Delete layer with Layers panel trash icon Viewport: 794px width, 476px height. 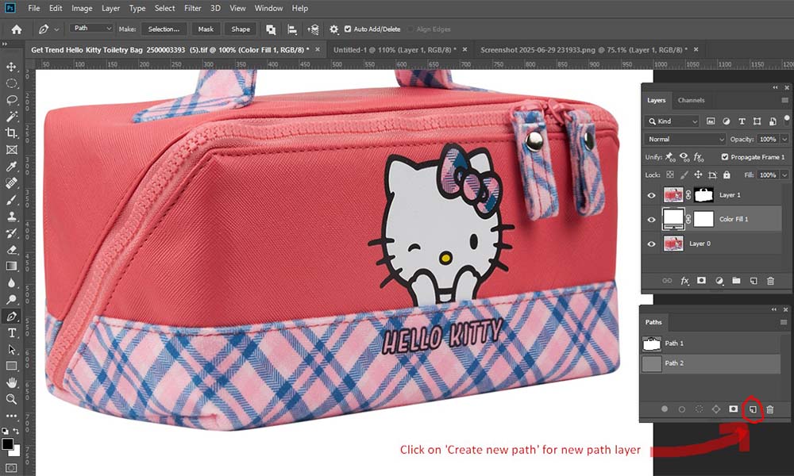(770, 281)
